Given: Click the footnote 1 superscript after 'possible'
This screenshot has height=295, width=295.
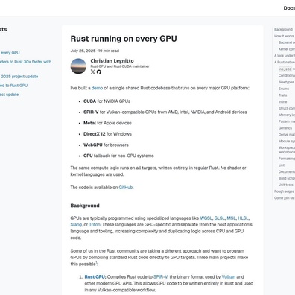Looking at the screenshot, I should [x=97, y=263].
